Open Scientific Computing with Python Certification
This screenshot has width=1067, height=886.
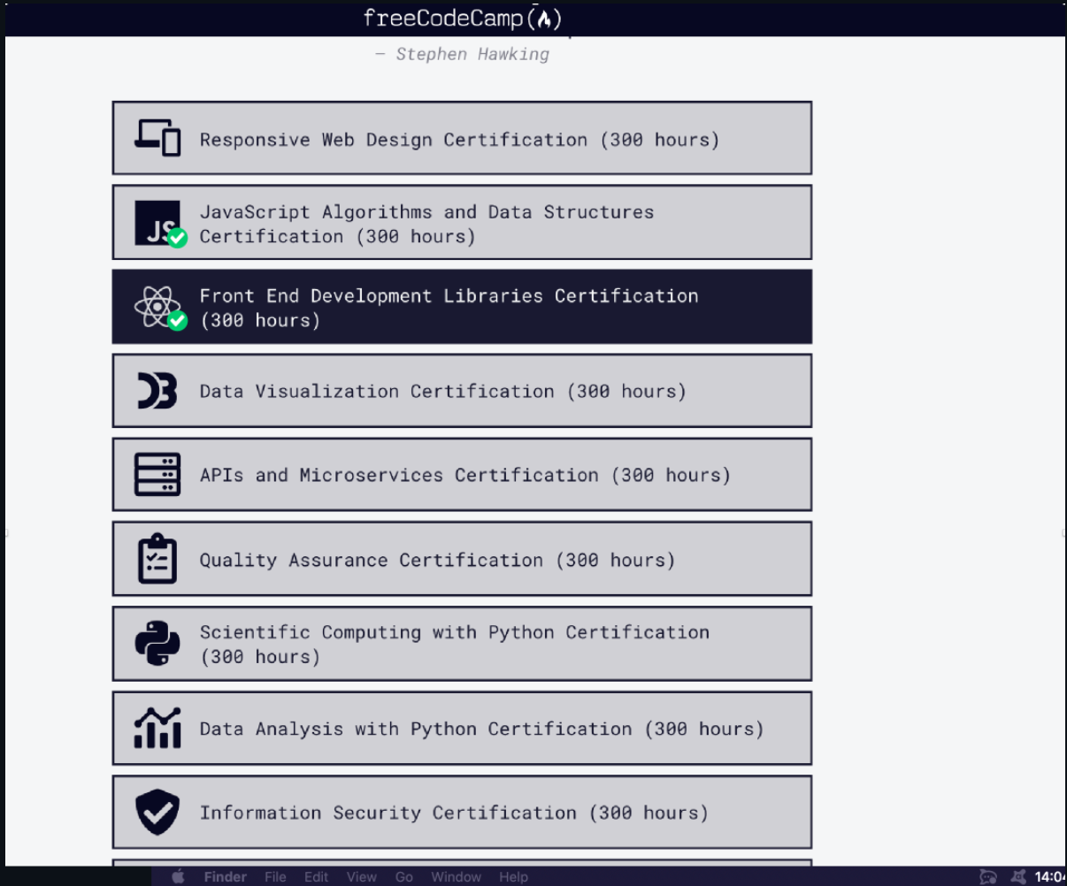pyautogui.click(x=462, y=644)
